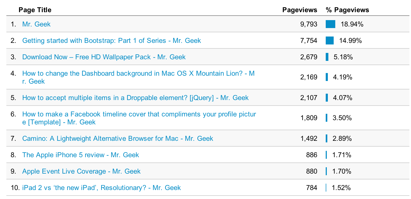Click the 7,754 pageviews value
Image resolution: width=411 pixels, height=199 pixels.
click(309, 40)
